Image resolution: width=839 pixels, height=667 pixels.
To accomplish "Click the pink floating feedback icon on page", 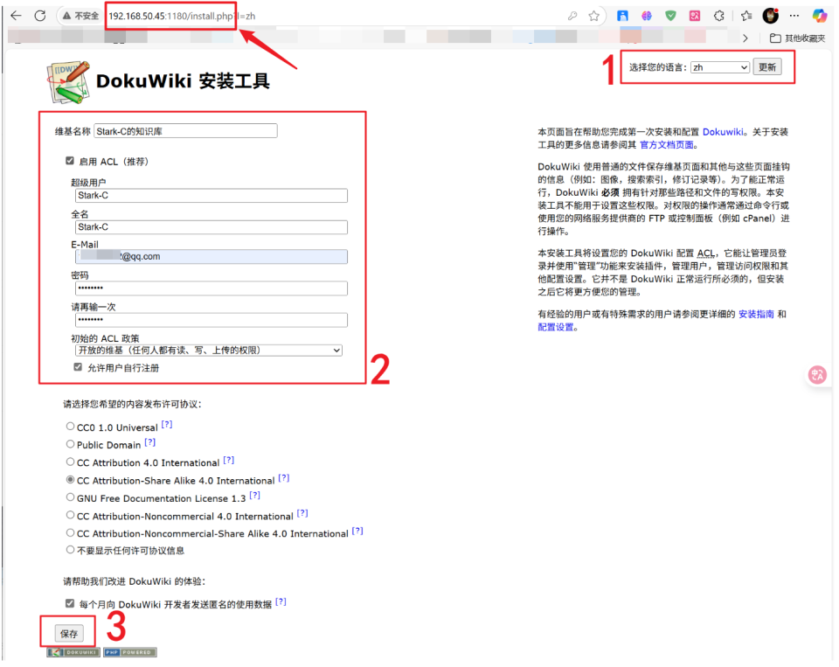I will [x=818, y=374].
